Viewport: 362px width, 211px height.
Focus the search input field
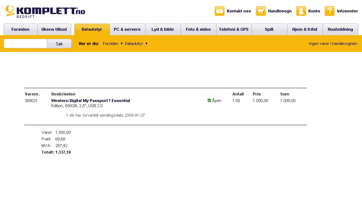[x=25, y=44]
